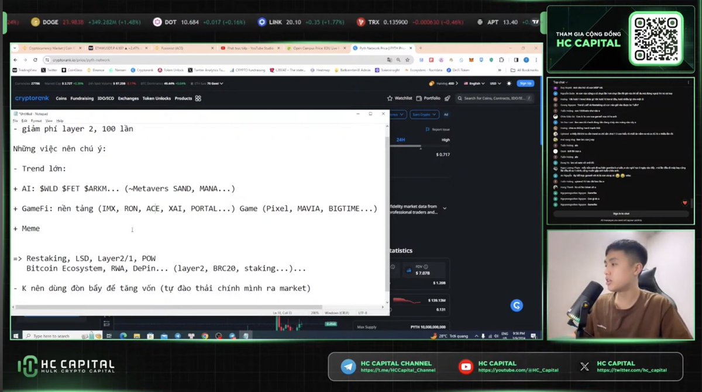Click the Sign Up button
Viewport: 702px width, 392px height.
[x=525, y=84]
